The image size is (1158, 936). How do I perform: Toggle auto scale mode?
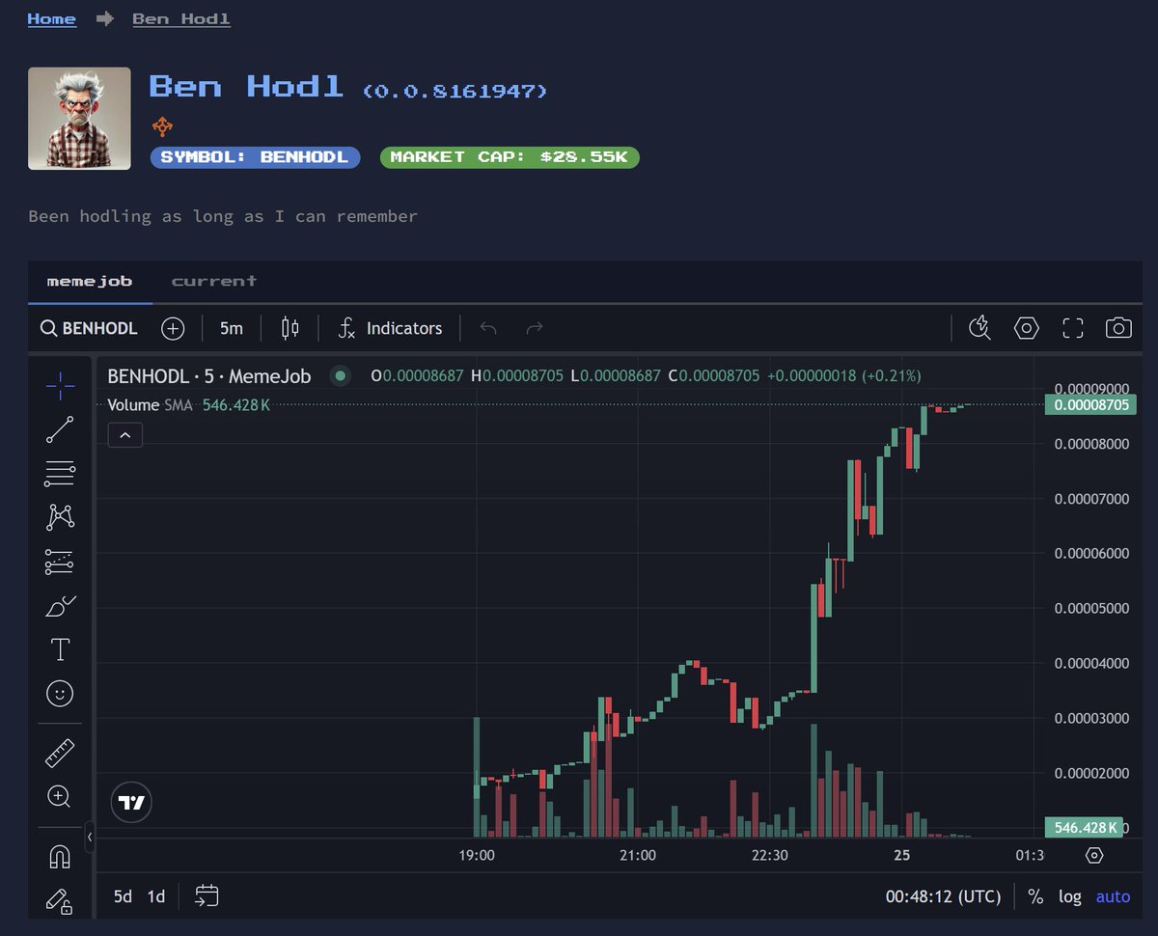click(1113, 896)
